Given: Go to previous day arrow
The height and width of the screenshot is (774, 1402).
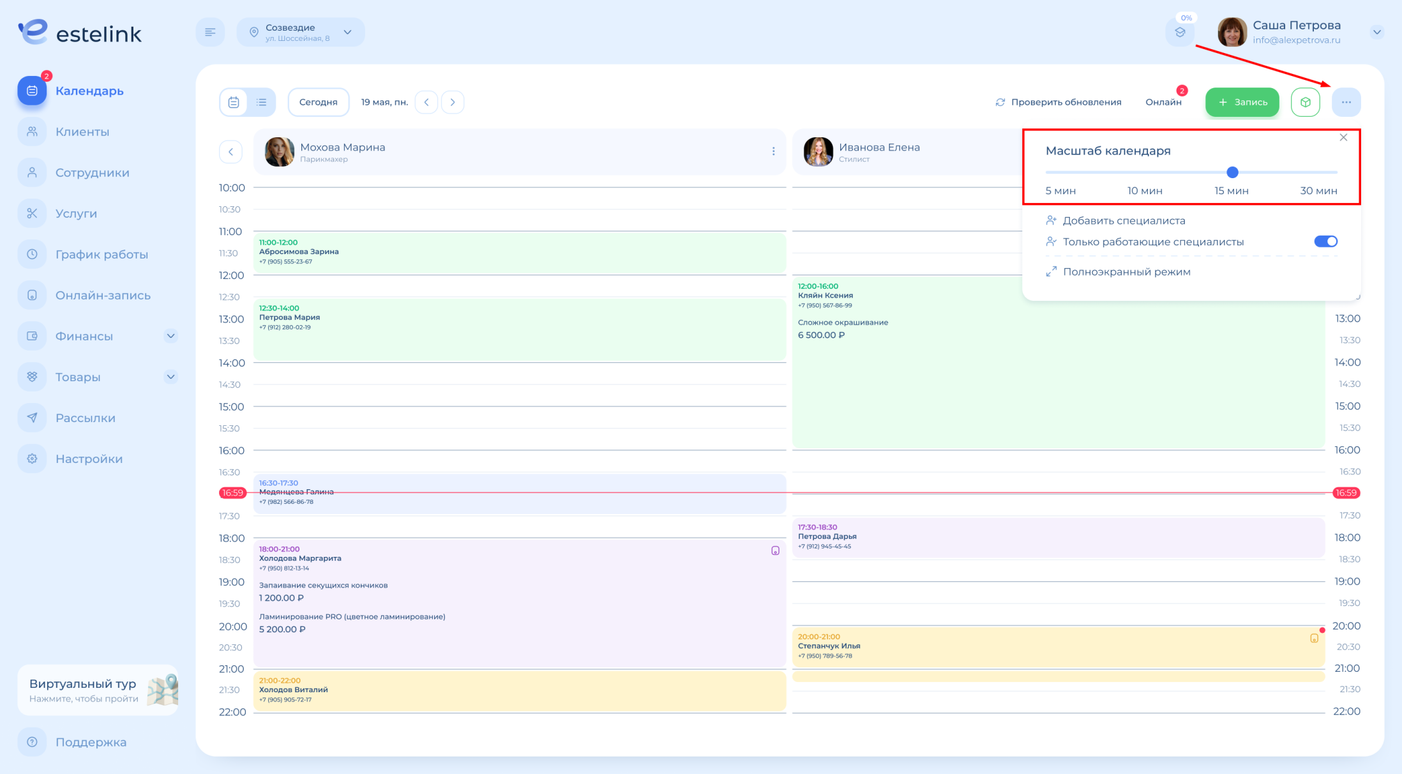Looking at the screenshot, I should click(426, 102).
